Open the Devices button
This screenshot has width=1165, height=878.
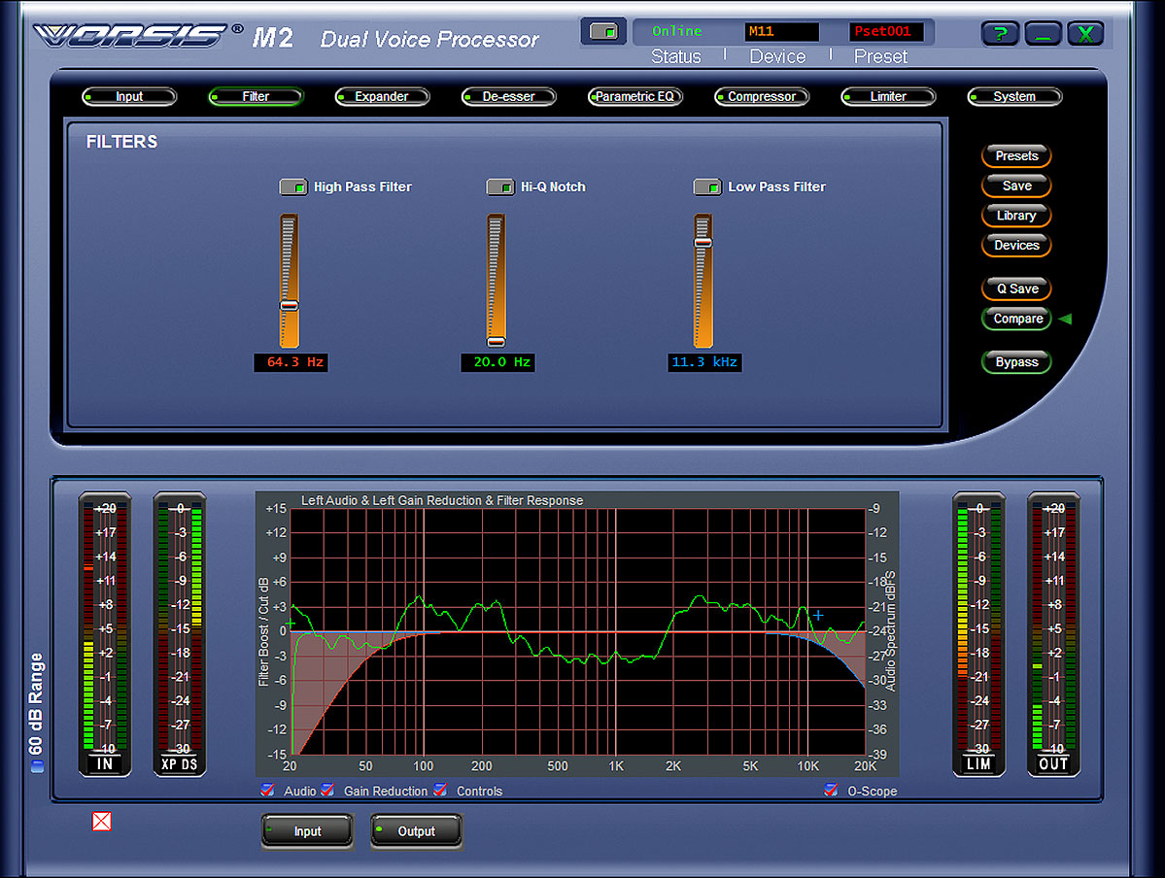[x=1016, y=245]
